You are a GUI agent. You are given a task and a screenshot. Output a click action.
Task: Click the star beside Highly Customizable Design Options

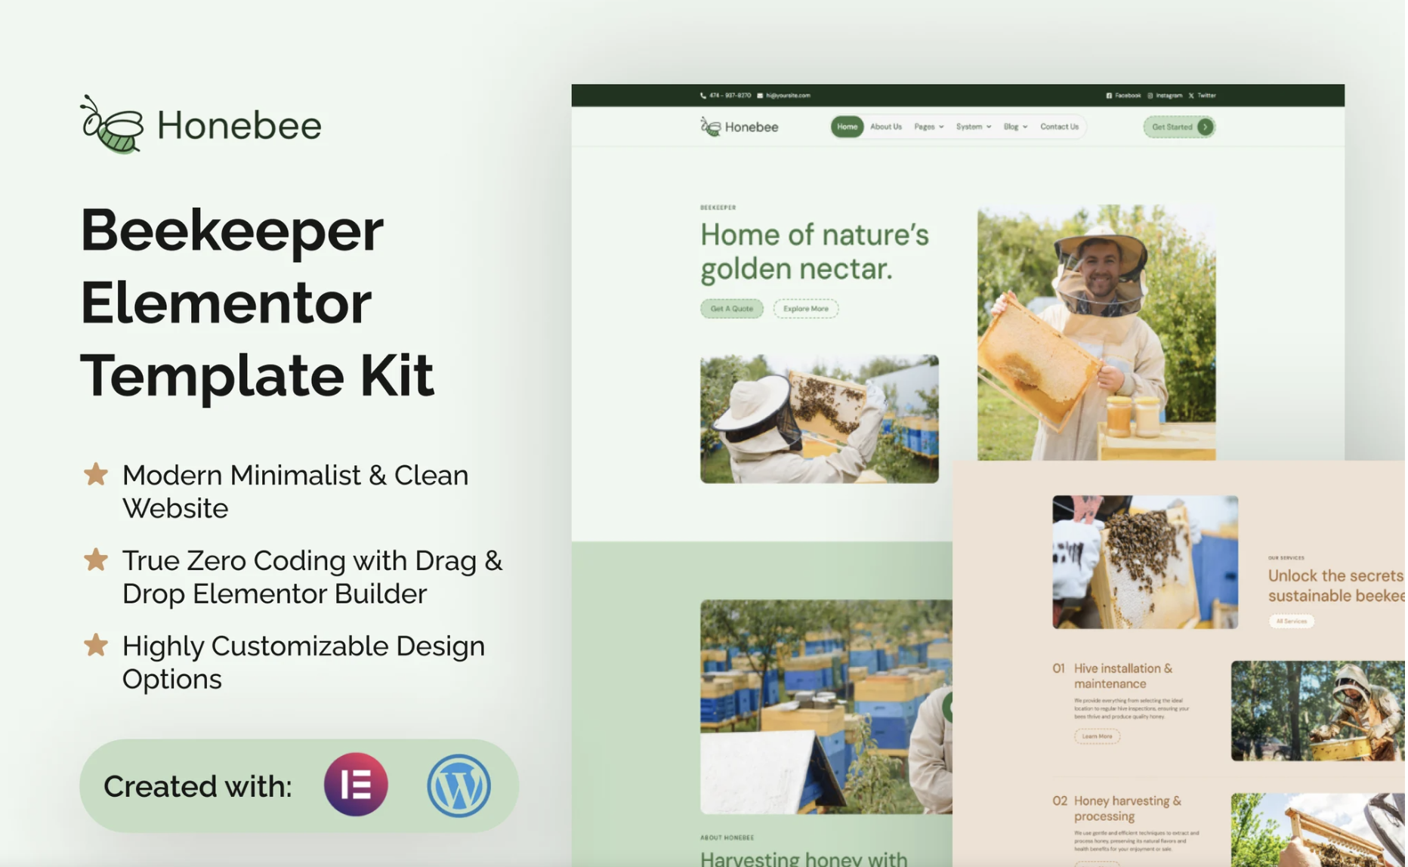tap(96, 646)
